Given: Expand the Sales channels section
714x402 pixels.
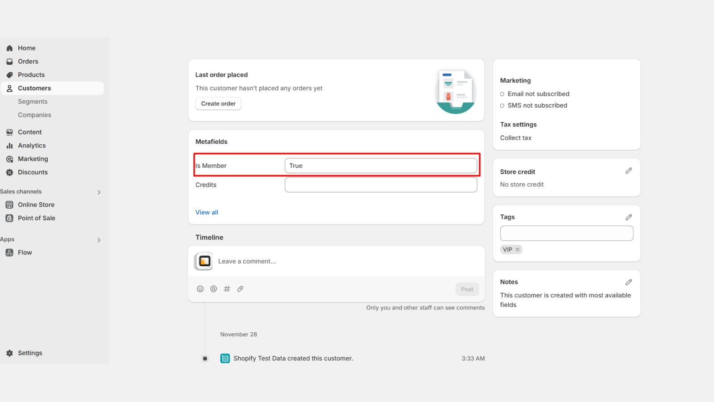Looking at the screenshot, I should pyautogui.click(x=99, y=192).
